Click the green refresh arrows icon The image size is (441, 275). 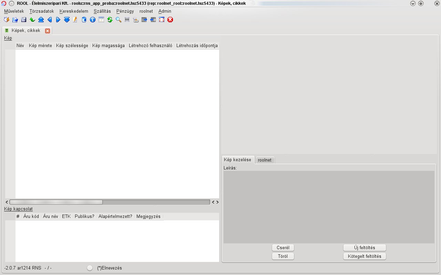click(x=110, y=20)
